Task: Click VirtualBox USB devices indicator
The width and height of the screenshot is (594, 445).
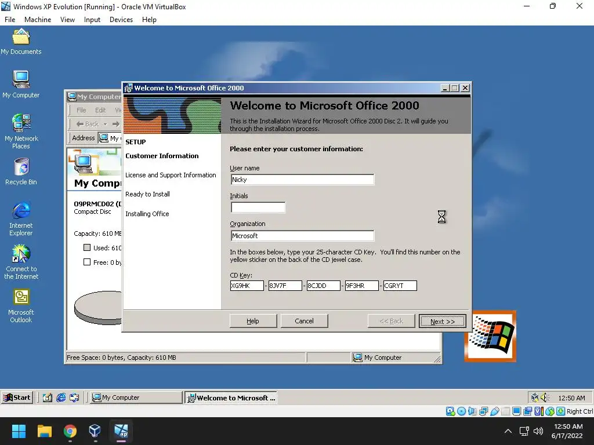Action: tap(494, 411)
